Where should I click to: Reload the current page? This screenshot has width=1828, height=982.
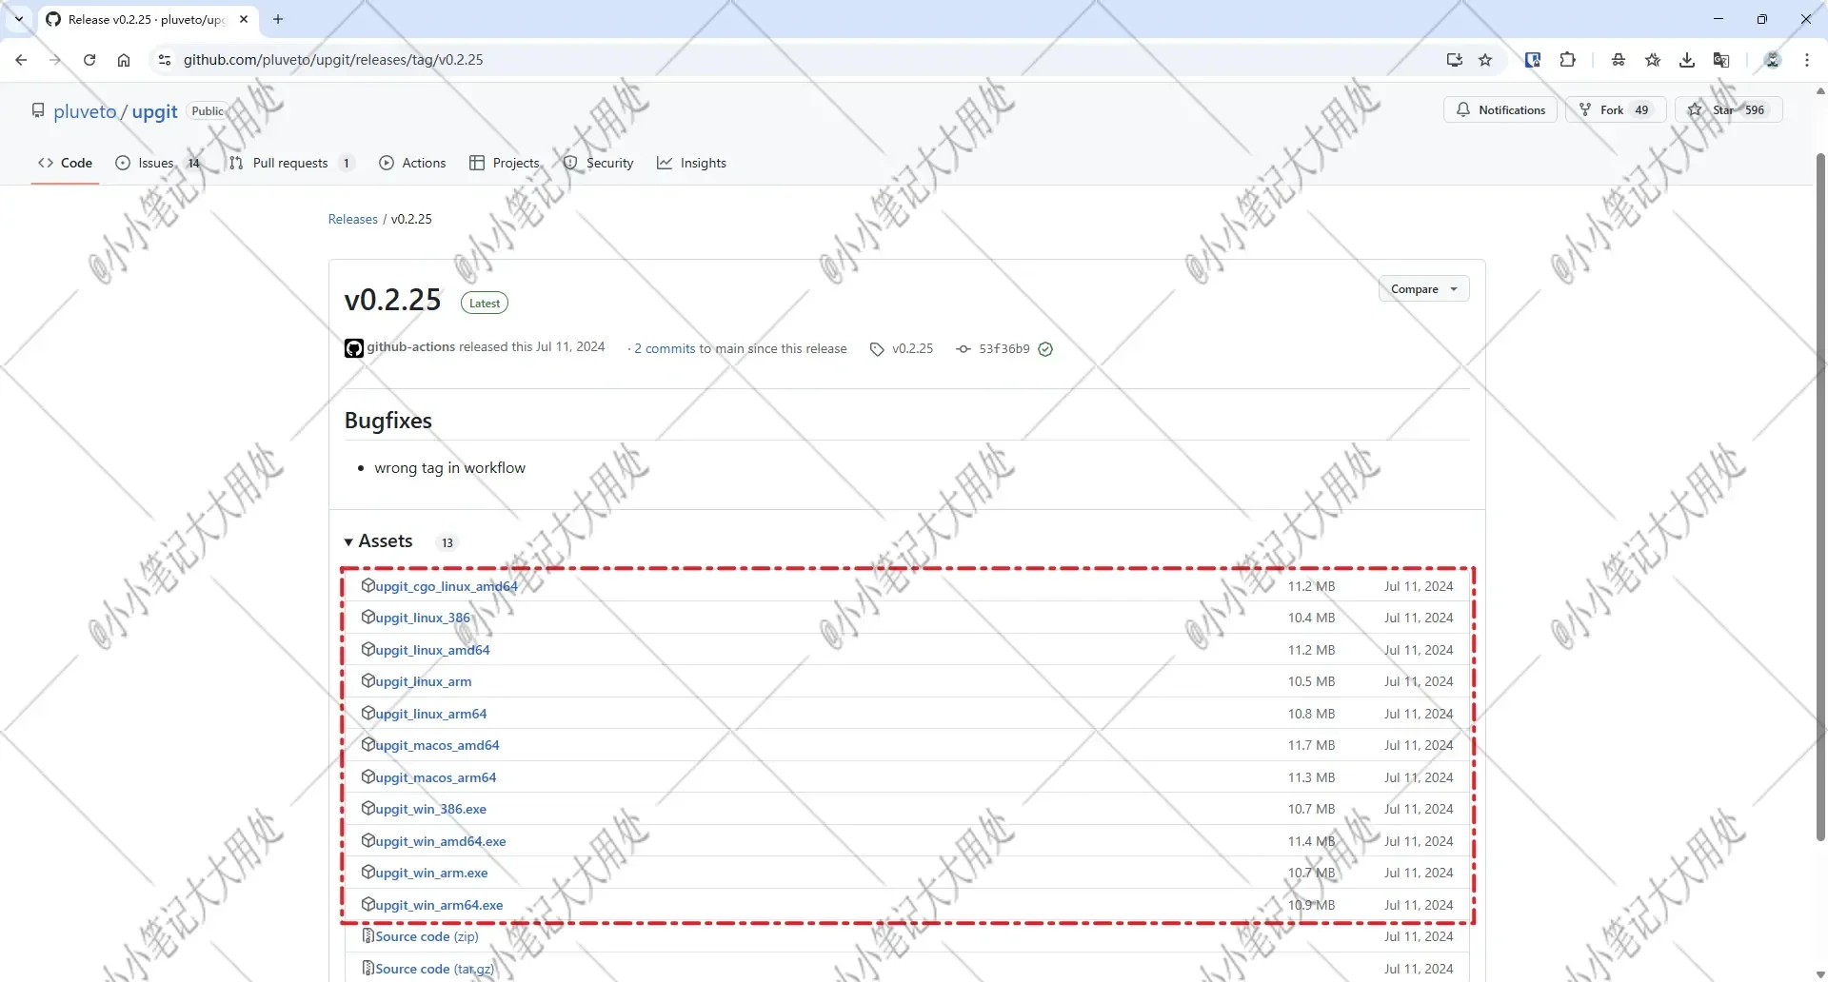pyautogui.click(x=89, y=60)
